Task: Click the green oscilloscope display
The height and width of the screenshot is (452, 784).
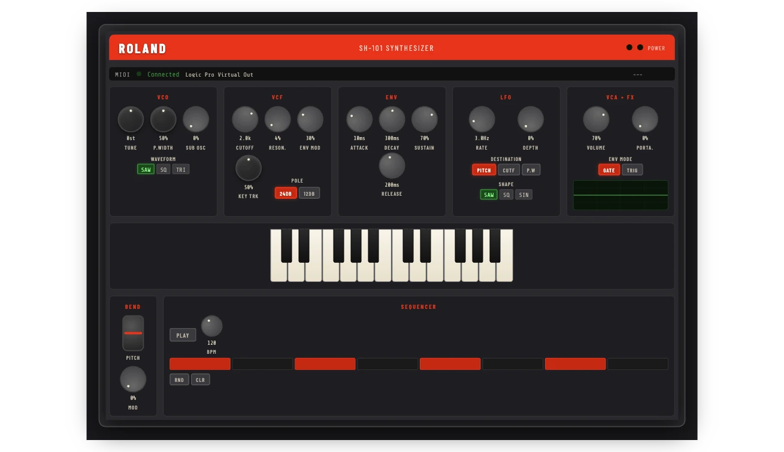Action: click(620, 195)
